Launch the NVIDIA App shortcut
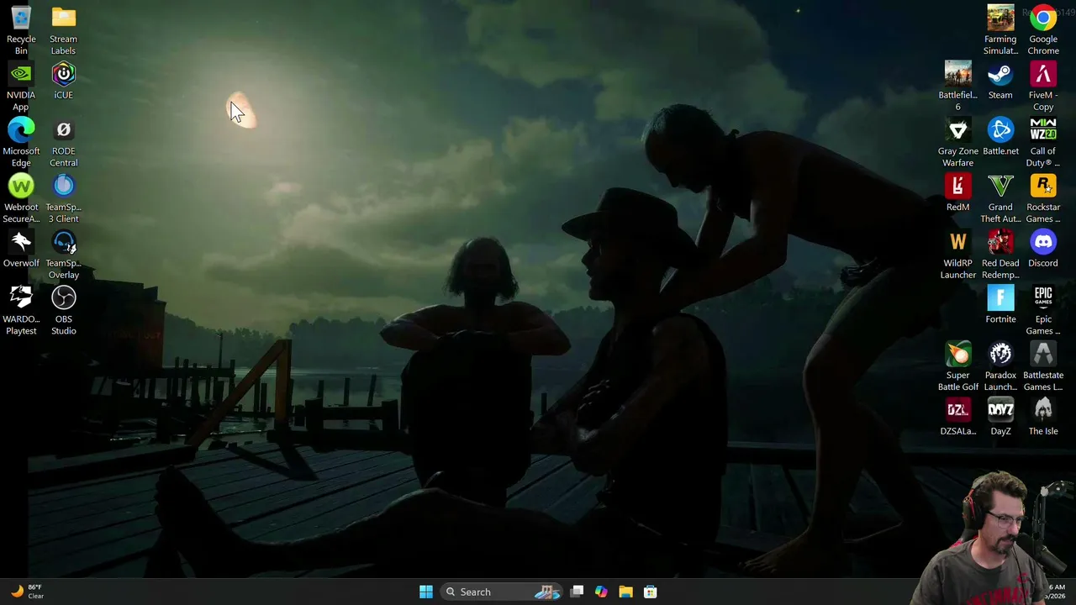1076x605 pixels. (x=21, y=86)
